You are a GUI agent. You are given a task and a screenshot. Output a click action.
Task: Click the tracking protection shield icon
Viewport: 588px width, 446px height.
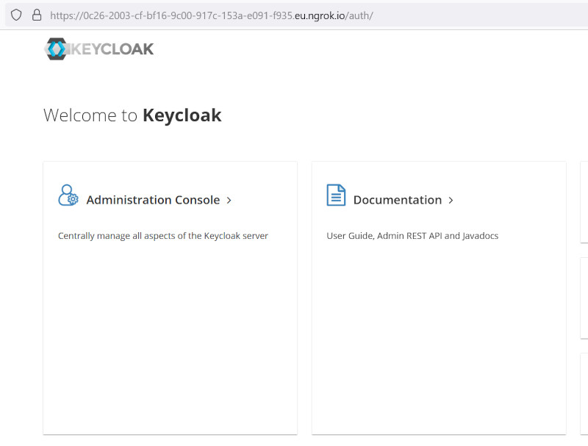(16, 15)
